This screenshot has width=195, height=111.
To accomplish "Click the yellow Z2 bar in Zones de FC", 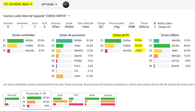I will tap(109, 46).
